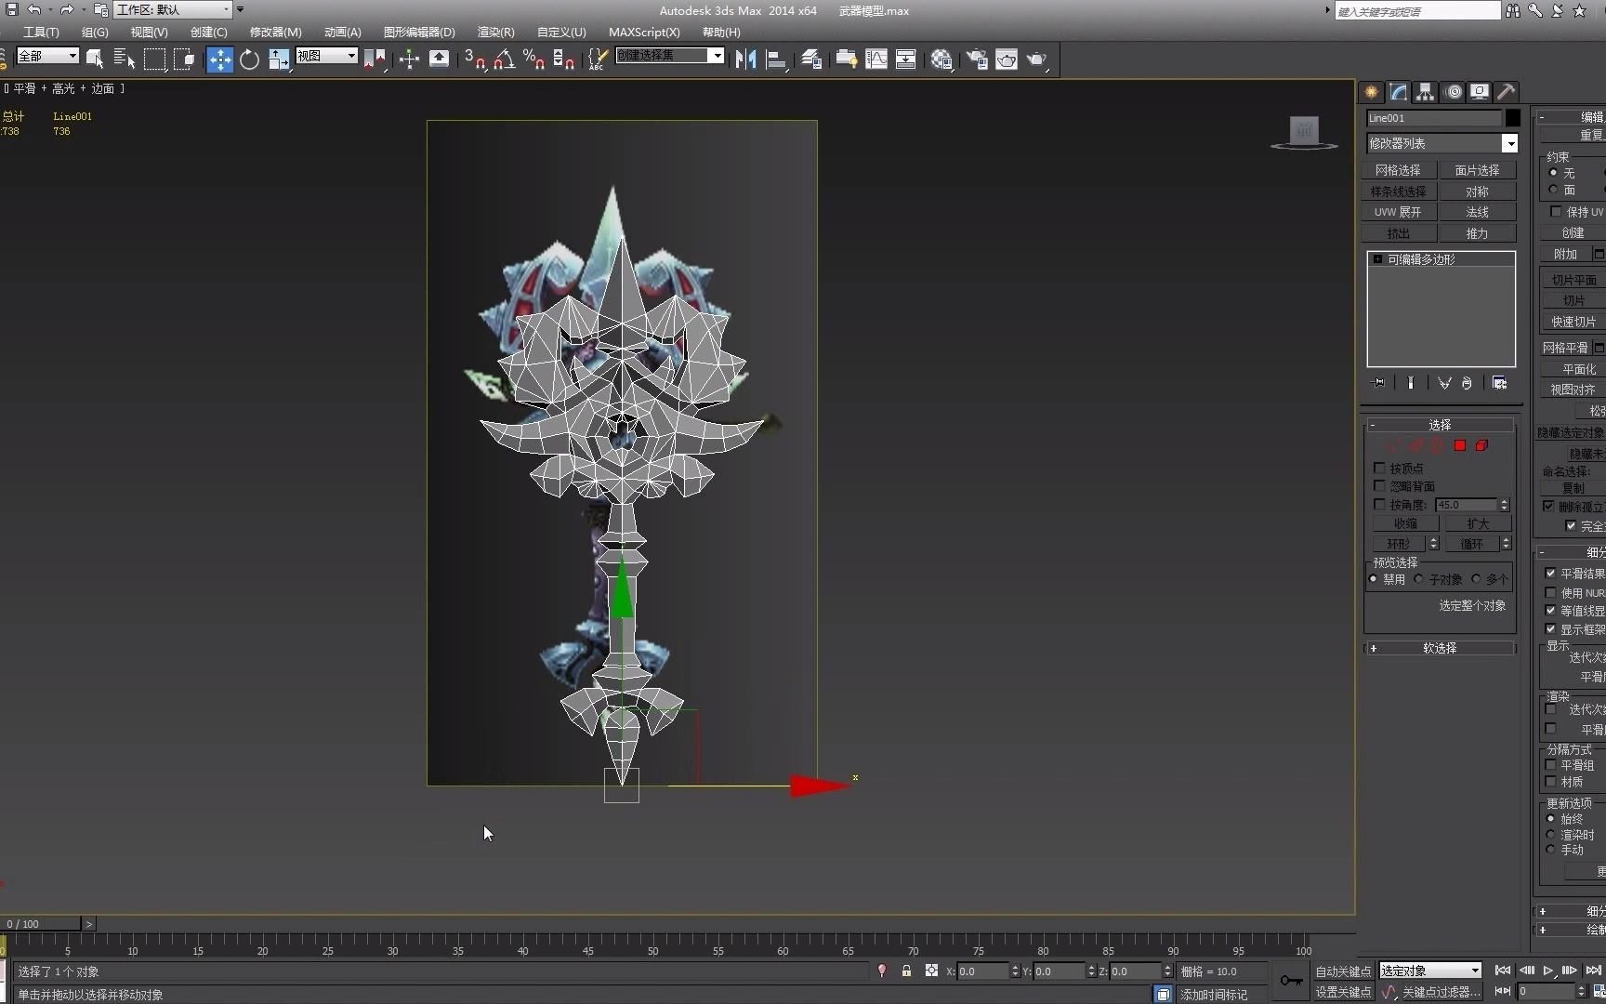Toggle Spinner Snap
The height and width of the screenshot is (1004, 1606).
[563, 59]
